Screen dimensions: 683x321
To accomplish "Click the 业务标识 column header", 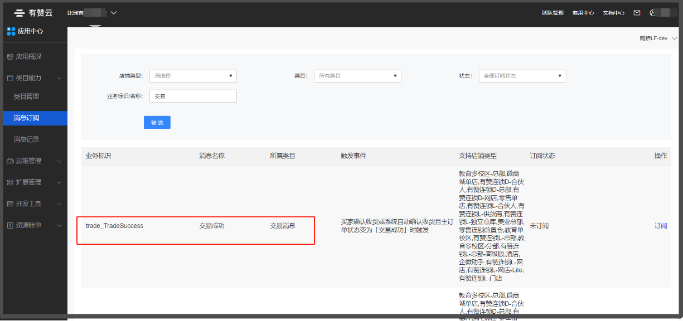I will [x=99, y=156].
